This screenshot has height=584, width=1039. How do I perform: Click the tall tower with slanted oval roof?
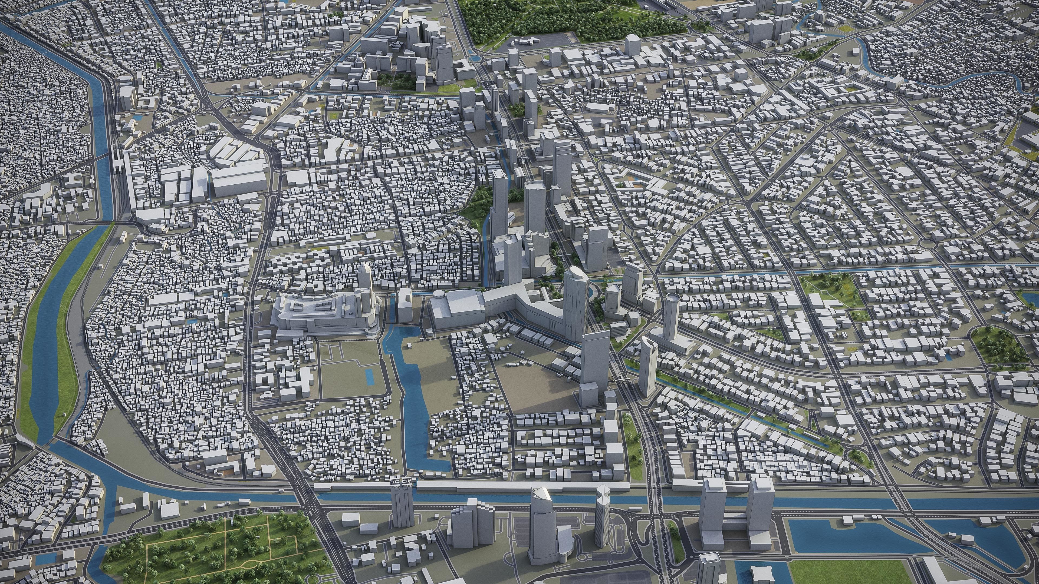point(576,303)
